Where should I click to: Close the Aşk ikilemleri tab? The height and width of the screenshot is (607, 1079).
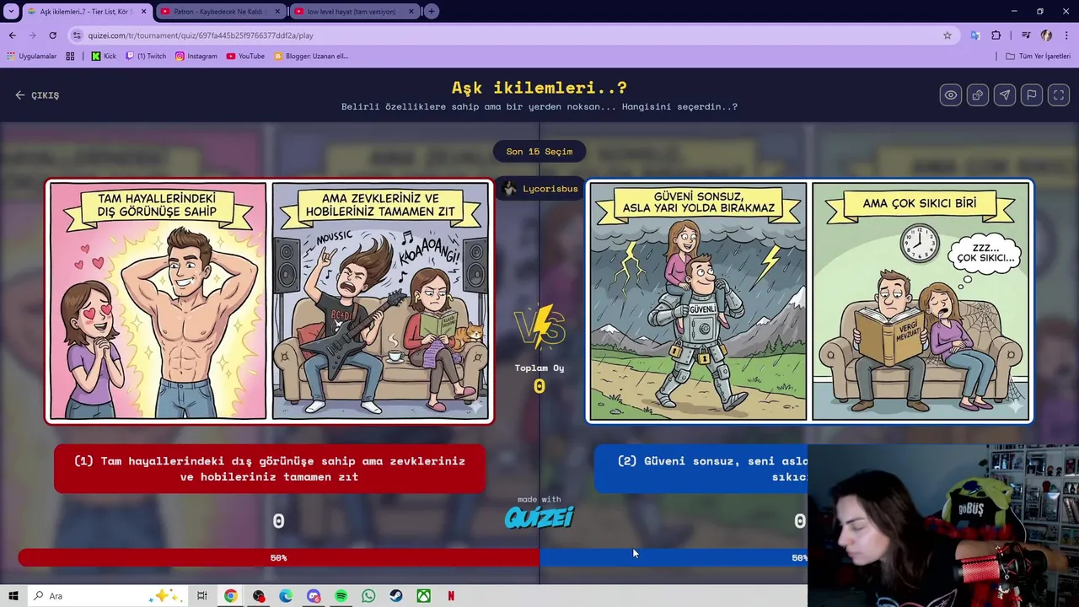pyautogui.click(x=144, y=12)
